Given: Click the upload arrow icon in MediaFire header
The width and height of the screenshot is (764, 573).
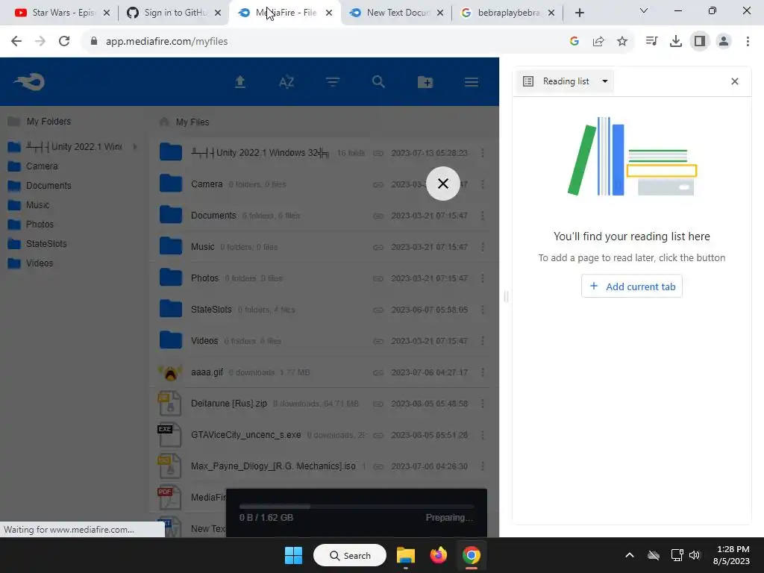Looking at the screenshot, I should 239,82.
